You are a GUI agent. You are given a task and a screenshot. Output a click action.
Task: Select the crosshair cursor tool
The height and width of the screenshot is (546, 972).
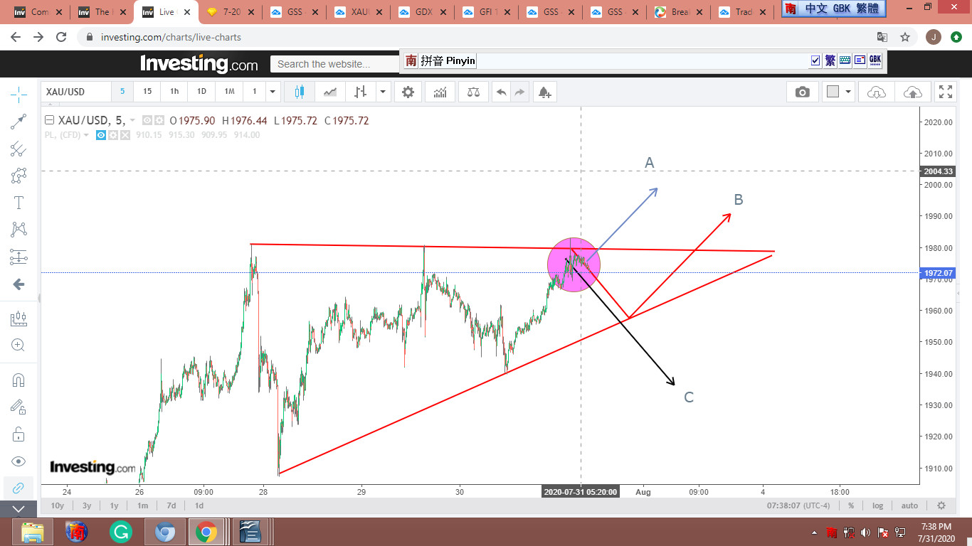(19, 93)
